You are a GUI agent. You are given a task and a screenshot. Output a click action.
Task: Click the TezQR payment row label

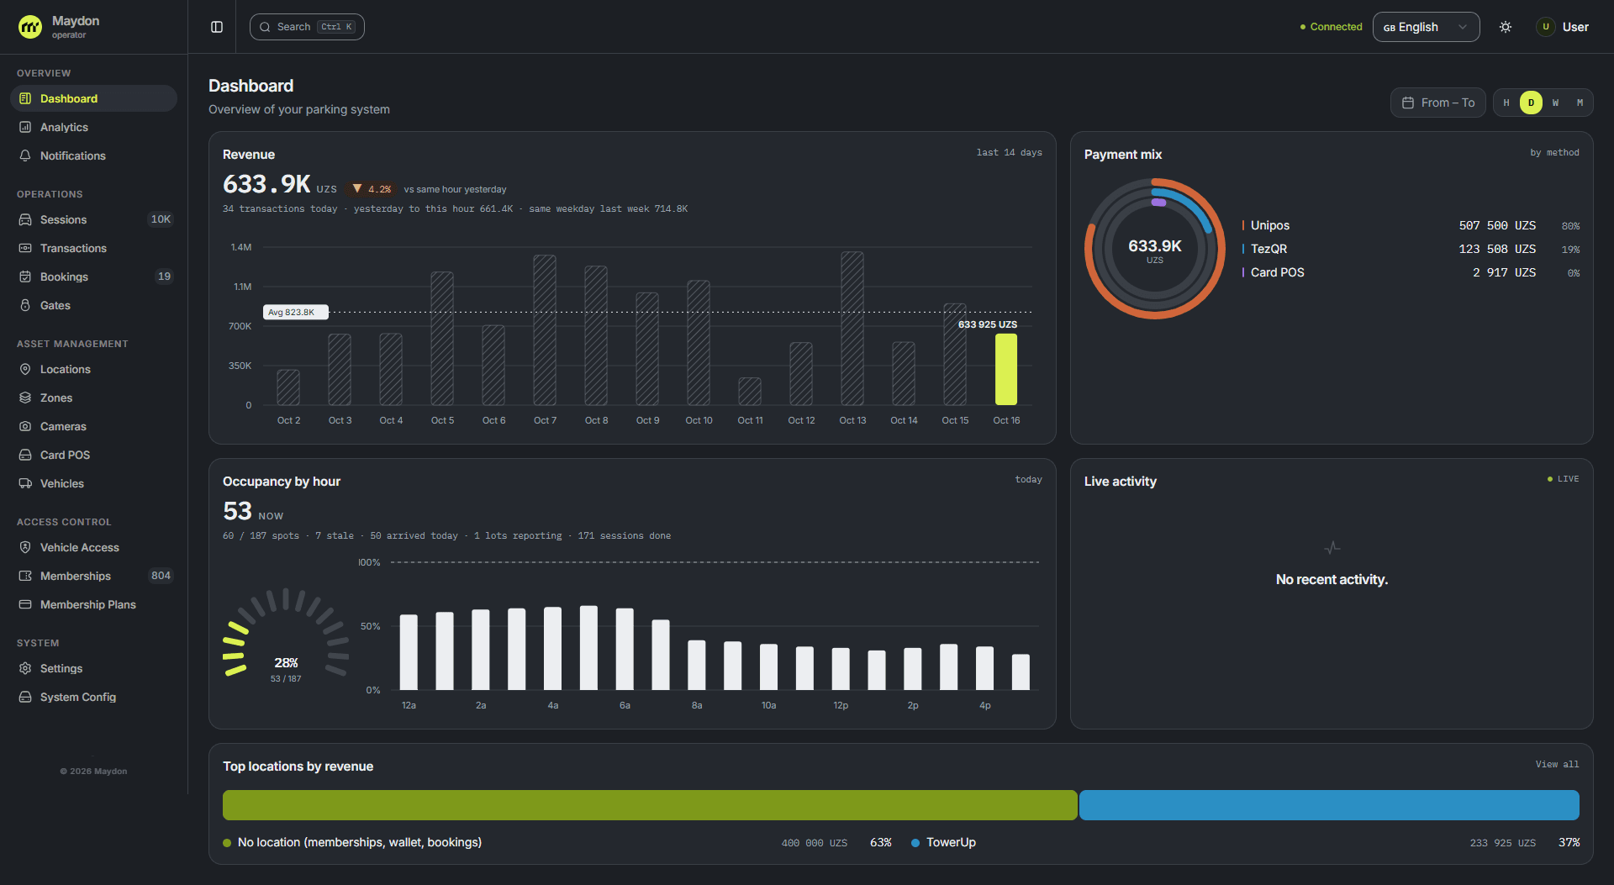pos(1269,249)
